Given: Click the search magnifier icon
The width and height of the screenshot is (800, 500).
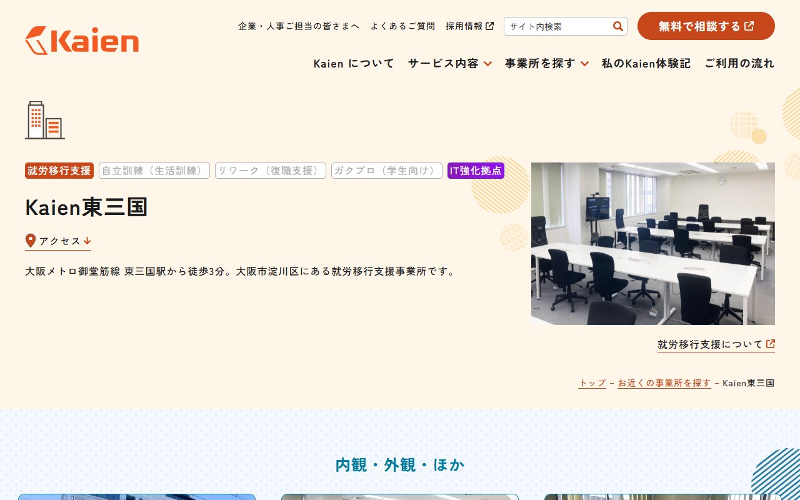Looking at the screenshot, I should pos(618,26).
